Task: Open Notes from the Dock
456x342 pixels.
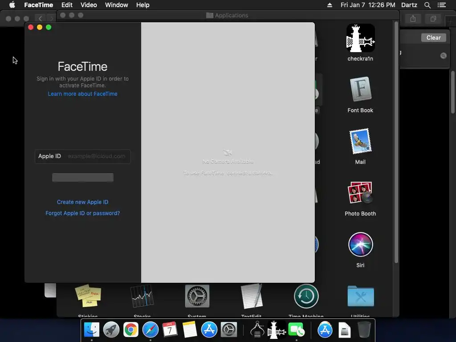Action: tap(190, 330)
